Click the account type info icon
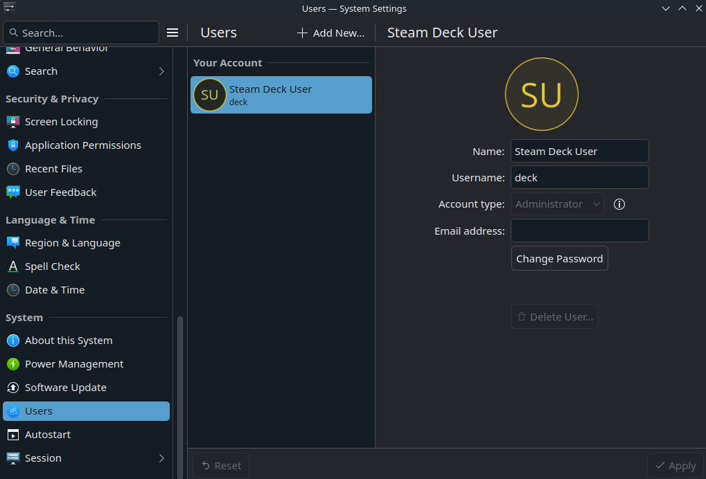Viewport: 706px width, 479px height. 619,204
